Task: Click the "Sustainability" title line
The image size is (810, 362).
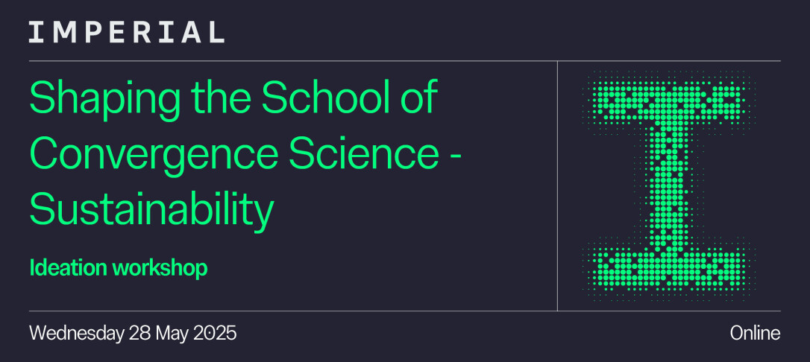Action: coord(151,210)
